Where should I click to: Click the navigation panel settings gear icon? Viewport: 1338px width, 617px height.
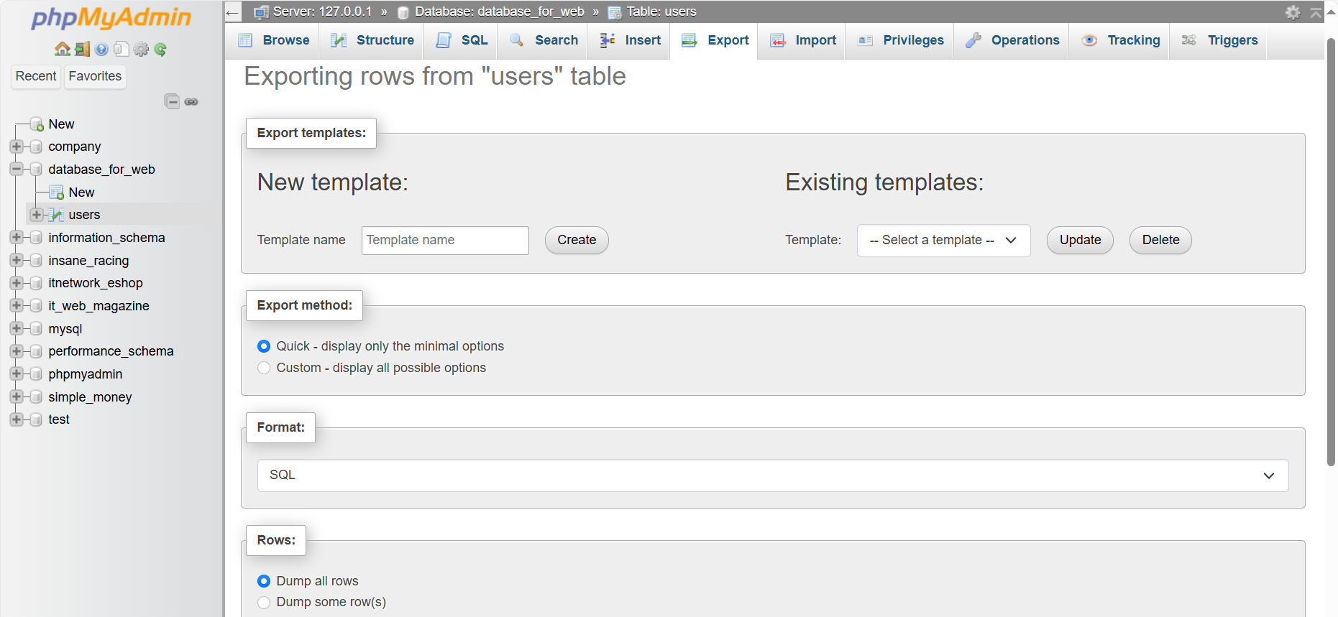(141, 49)
